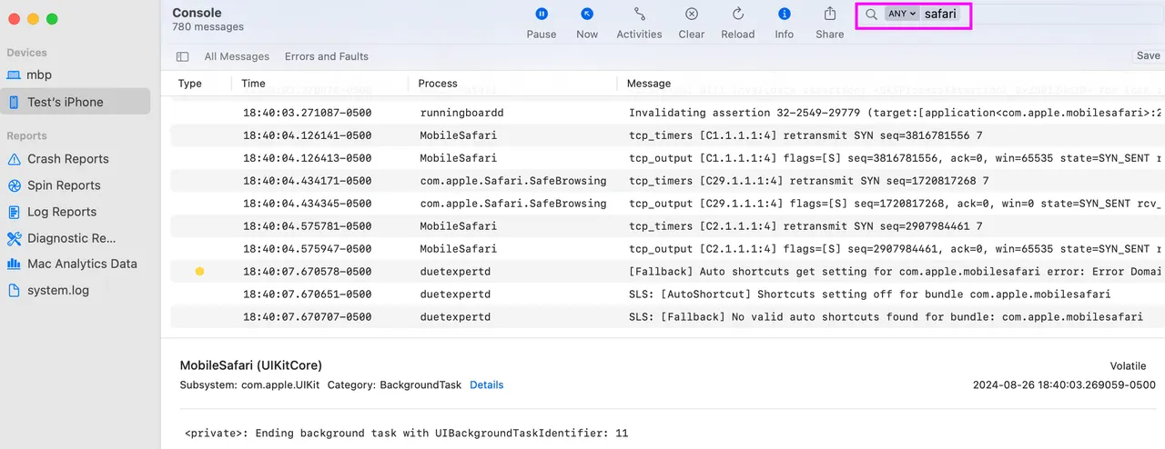Open the ANY search filter dropdown

click(x=902, y=15)
